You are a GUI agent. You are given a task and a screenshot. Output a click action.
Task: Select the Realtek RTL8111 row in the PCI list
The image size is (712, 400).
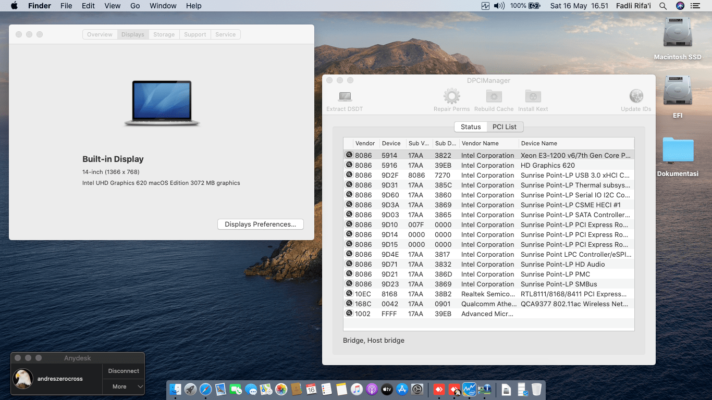[x=488, y=294]
